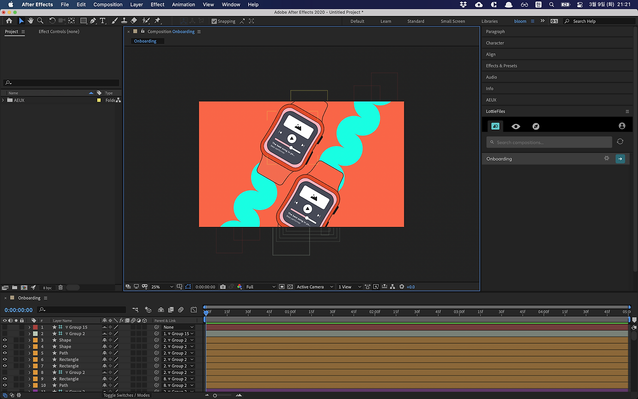The width and height of the screenshot is (638, 399).
Task: Click the red label swatch of layer 1
Action: click(x=35, y=327)
